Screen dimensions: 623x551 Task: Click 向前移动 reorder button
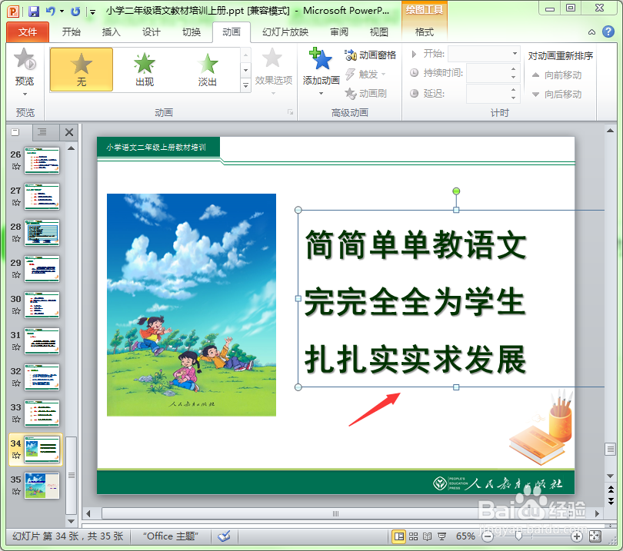tap(557, 75)
